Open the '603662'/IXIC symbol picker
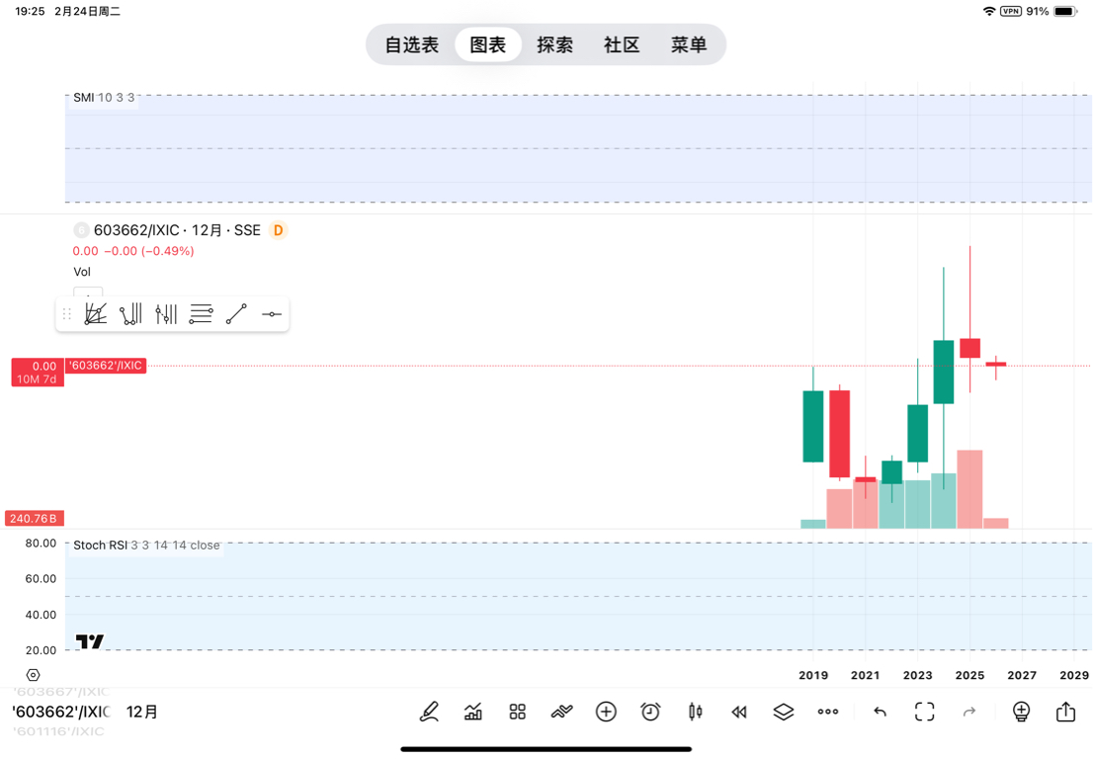 tap(59, 712)
